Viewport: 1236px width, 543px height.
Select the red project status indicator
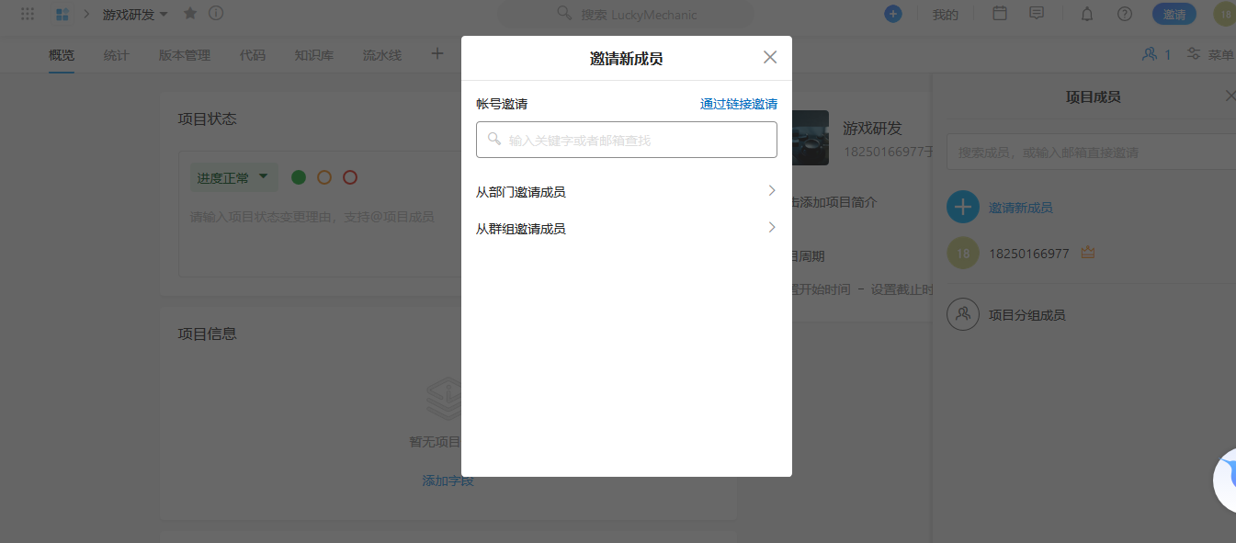coord(349,176)
